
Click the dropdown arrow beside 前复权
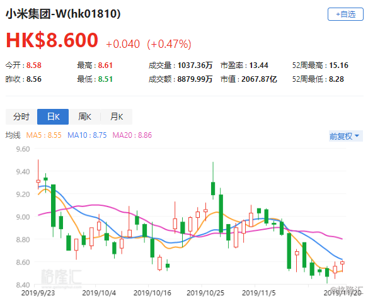[x=357, y=136]
